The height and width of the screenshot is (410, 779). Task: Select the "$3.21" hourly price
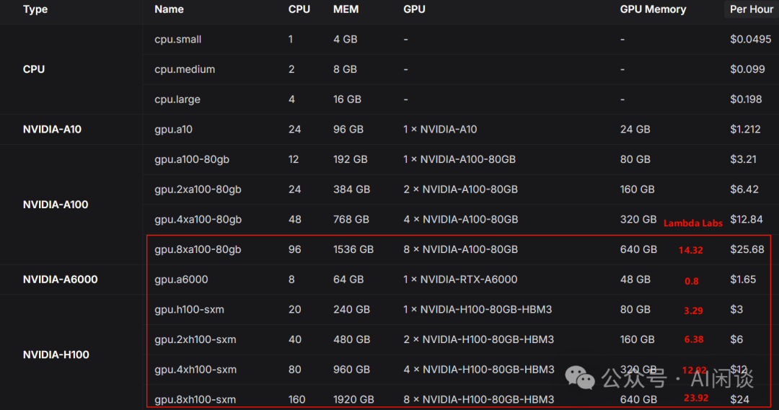[743, 159]
